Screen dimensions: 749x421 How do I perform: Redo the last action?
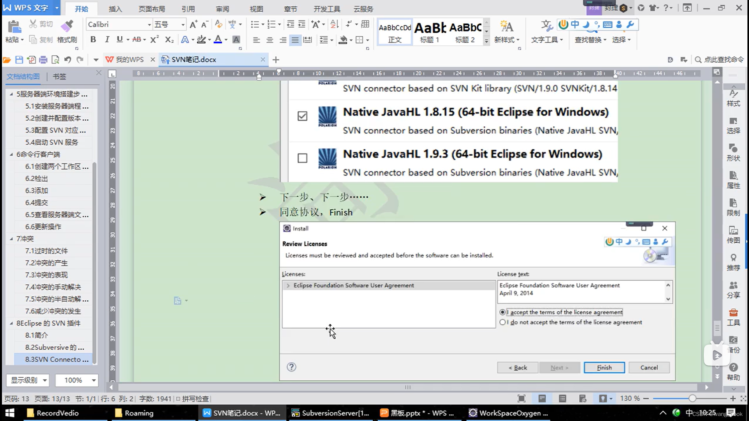(x=80, y=60)
